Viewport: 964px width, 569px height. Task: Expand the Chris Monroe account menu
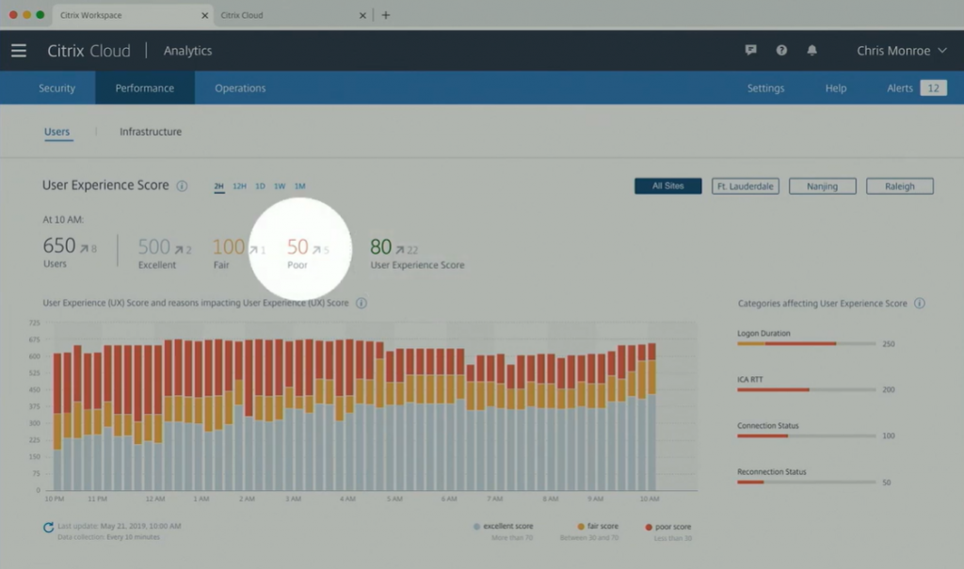point(901,51)
